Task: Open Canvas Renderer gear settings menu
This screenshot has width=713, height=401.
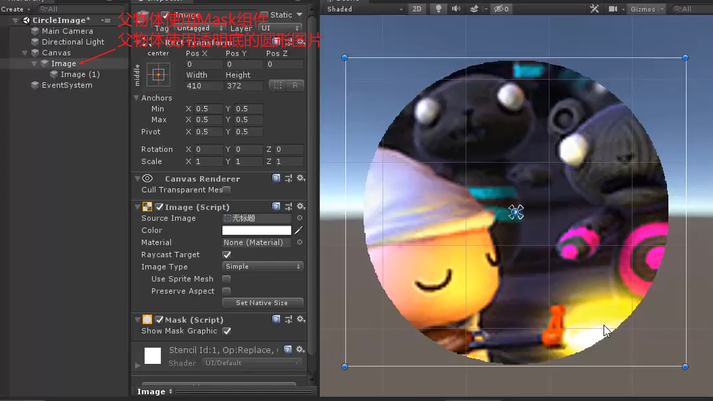Action: coord(301,178)
